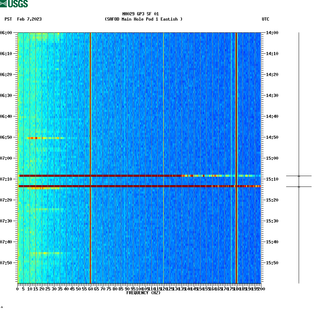Select the UTC timezone label
The width and height of the screenshot is (314, 311).
click(x=266, y=20)
